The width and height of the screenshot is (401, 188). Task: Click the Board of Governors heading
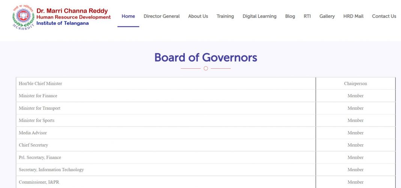(x=205, y=57)
